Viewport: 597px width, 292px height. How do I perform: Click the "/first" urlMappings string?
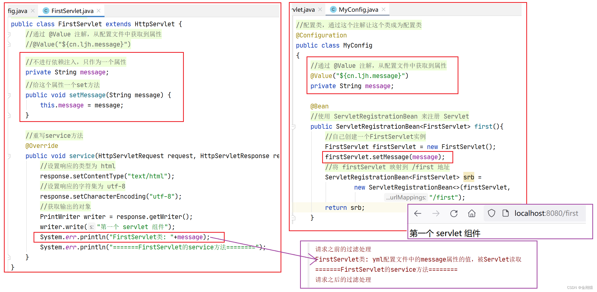click(443, 198)
